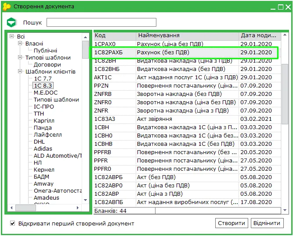Select the 'DHL' tree item
The width and height of the screenshot is (293, 236).
click(x=39, y=142)
